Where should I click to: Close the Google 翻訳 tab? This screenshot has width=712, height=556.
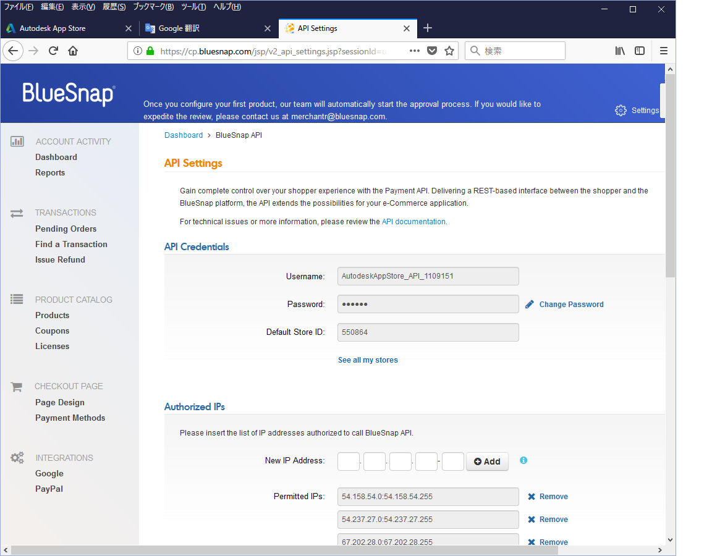point(268,28)
